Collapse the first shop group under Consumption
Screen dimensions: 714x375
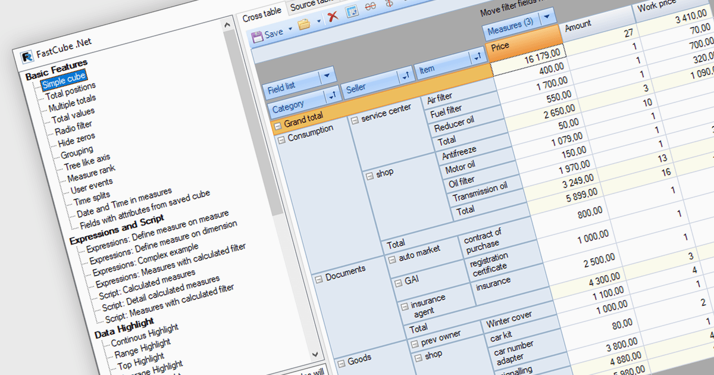pyautogui.click(x=369, y=176)
